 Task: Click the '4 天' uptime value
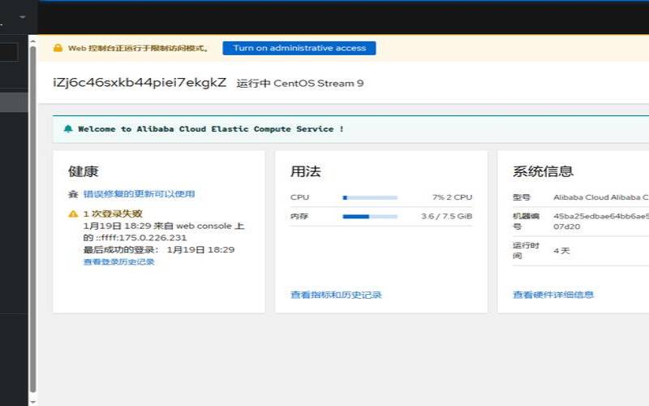[x=561, y=251]
